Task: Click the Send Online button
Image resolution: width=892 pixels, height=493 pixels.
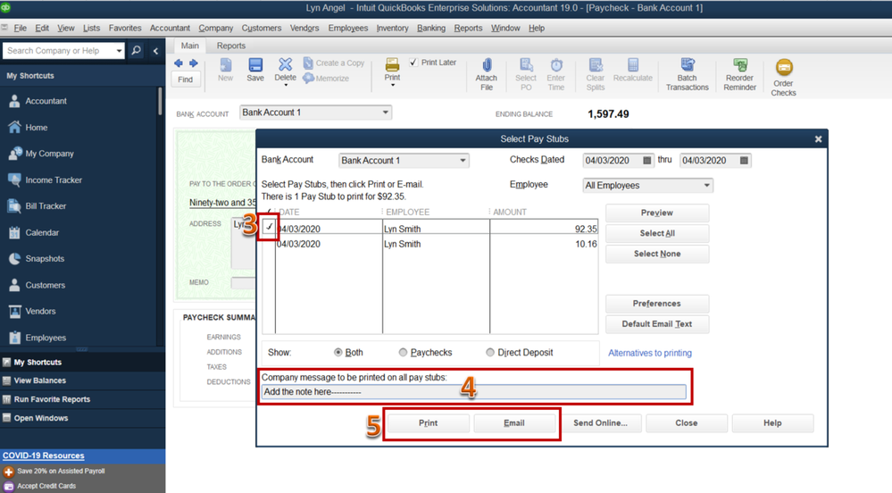Action: pos(600,423)
